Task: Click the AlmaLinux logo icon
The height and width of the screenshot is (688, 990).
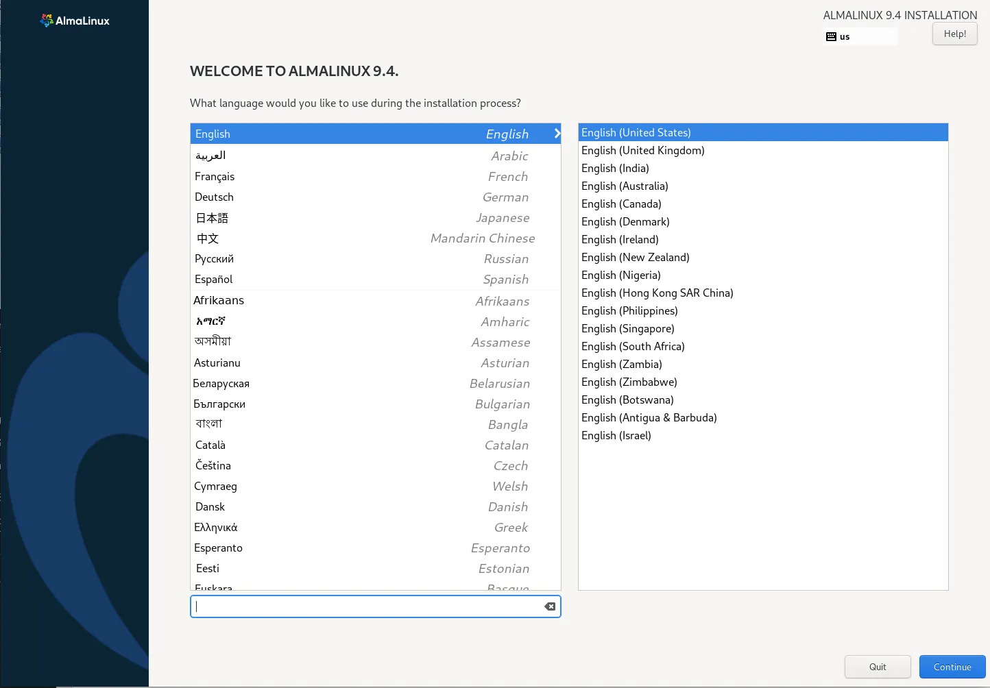Action: [x=47, y=21]
